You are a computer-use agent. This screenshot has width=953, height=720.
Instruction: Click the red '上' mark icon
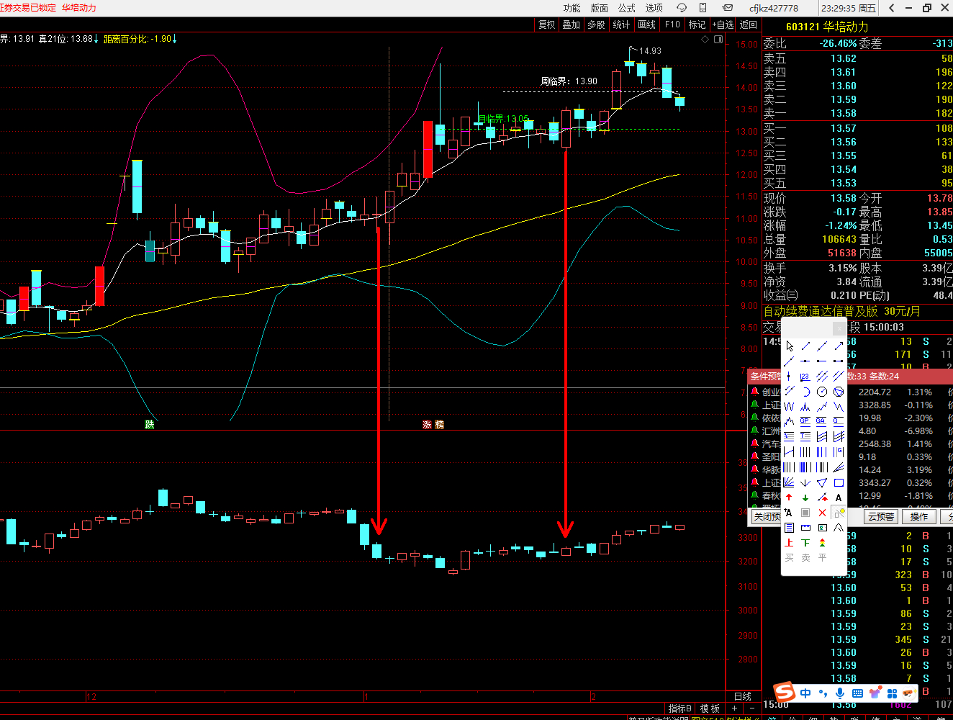coord(789,543)
